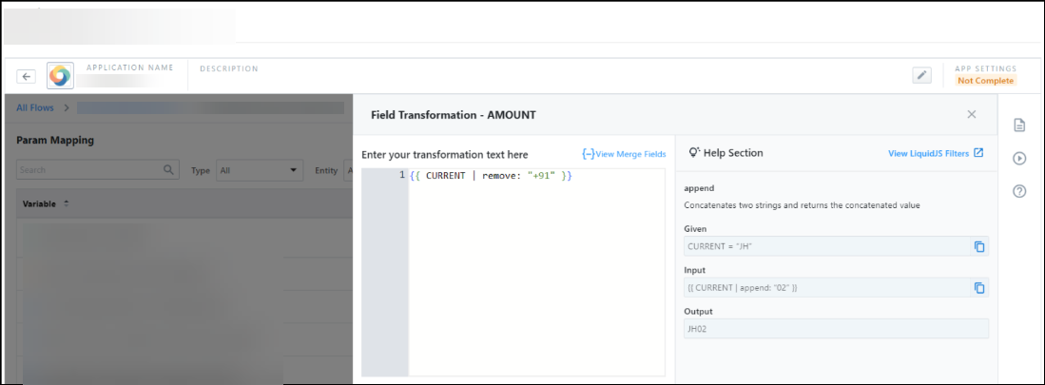1045x385 pixels.
Task: Click the lightbulb icon by Help Section
Action: (x=694, y=152)
